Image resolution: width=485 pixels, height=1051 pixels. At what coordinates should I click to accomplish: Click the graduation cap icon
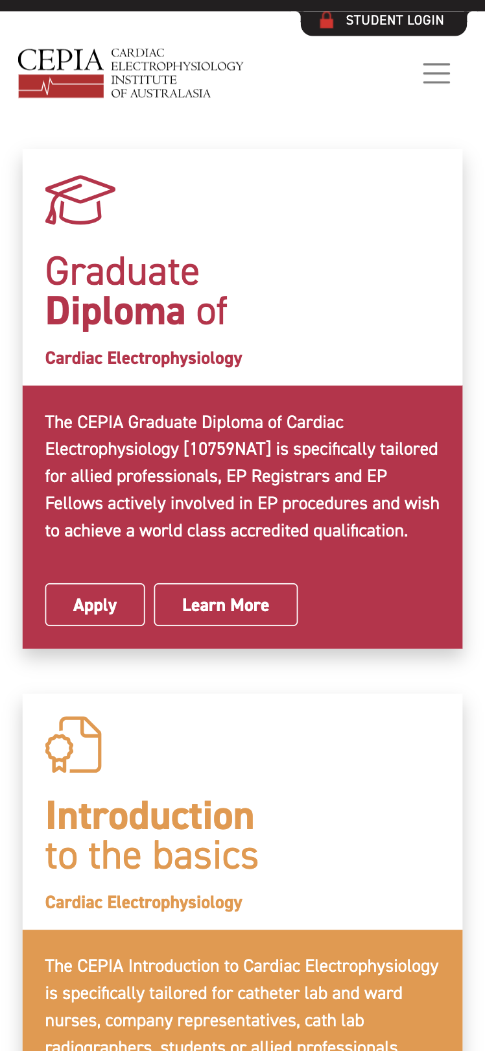click(80, 200)
